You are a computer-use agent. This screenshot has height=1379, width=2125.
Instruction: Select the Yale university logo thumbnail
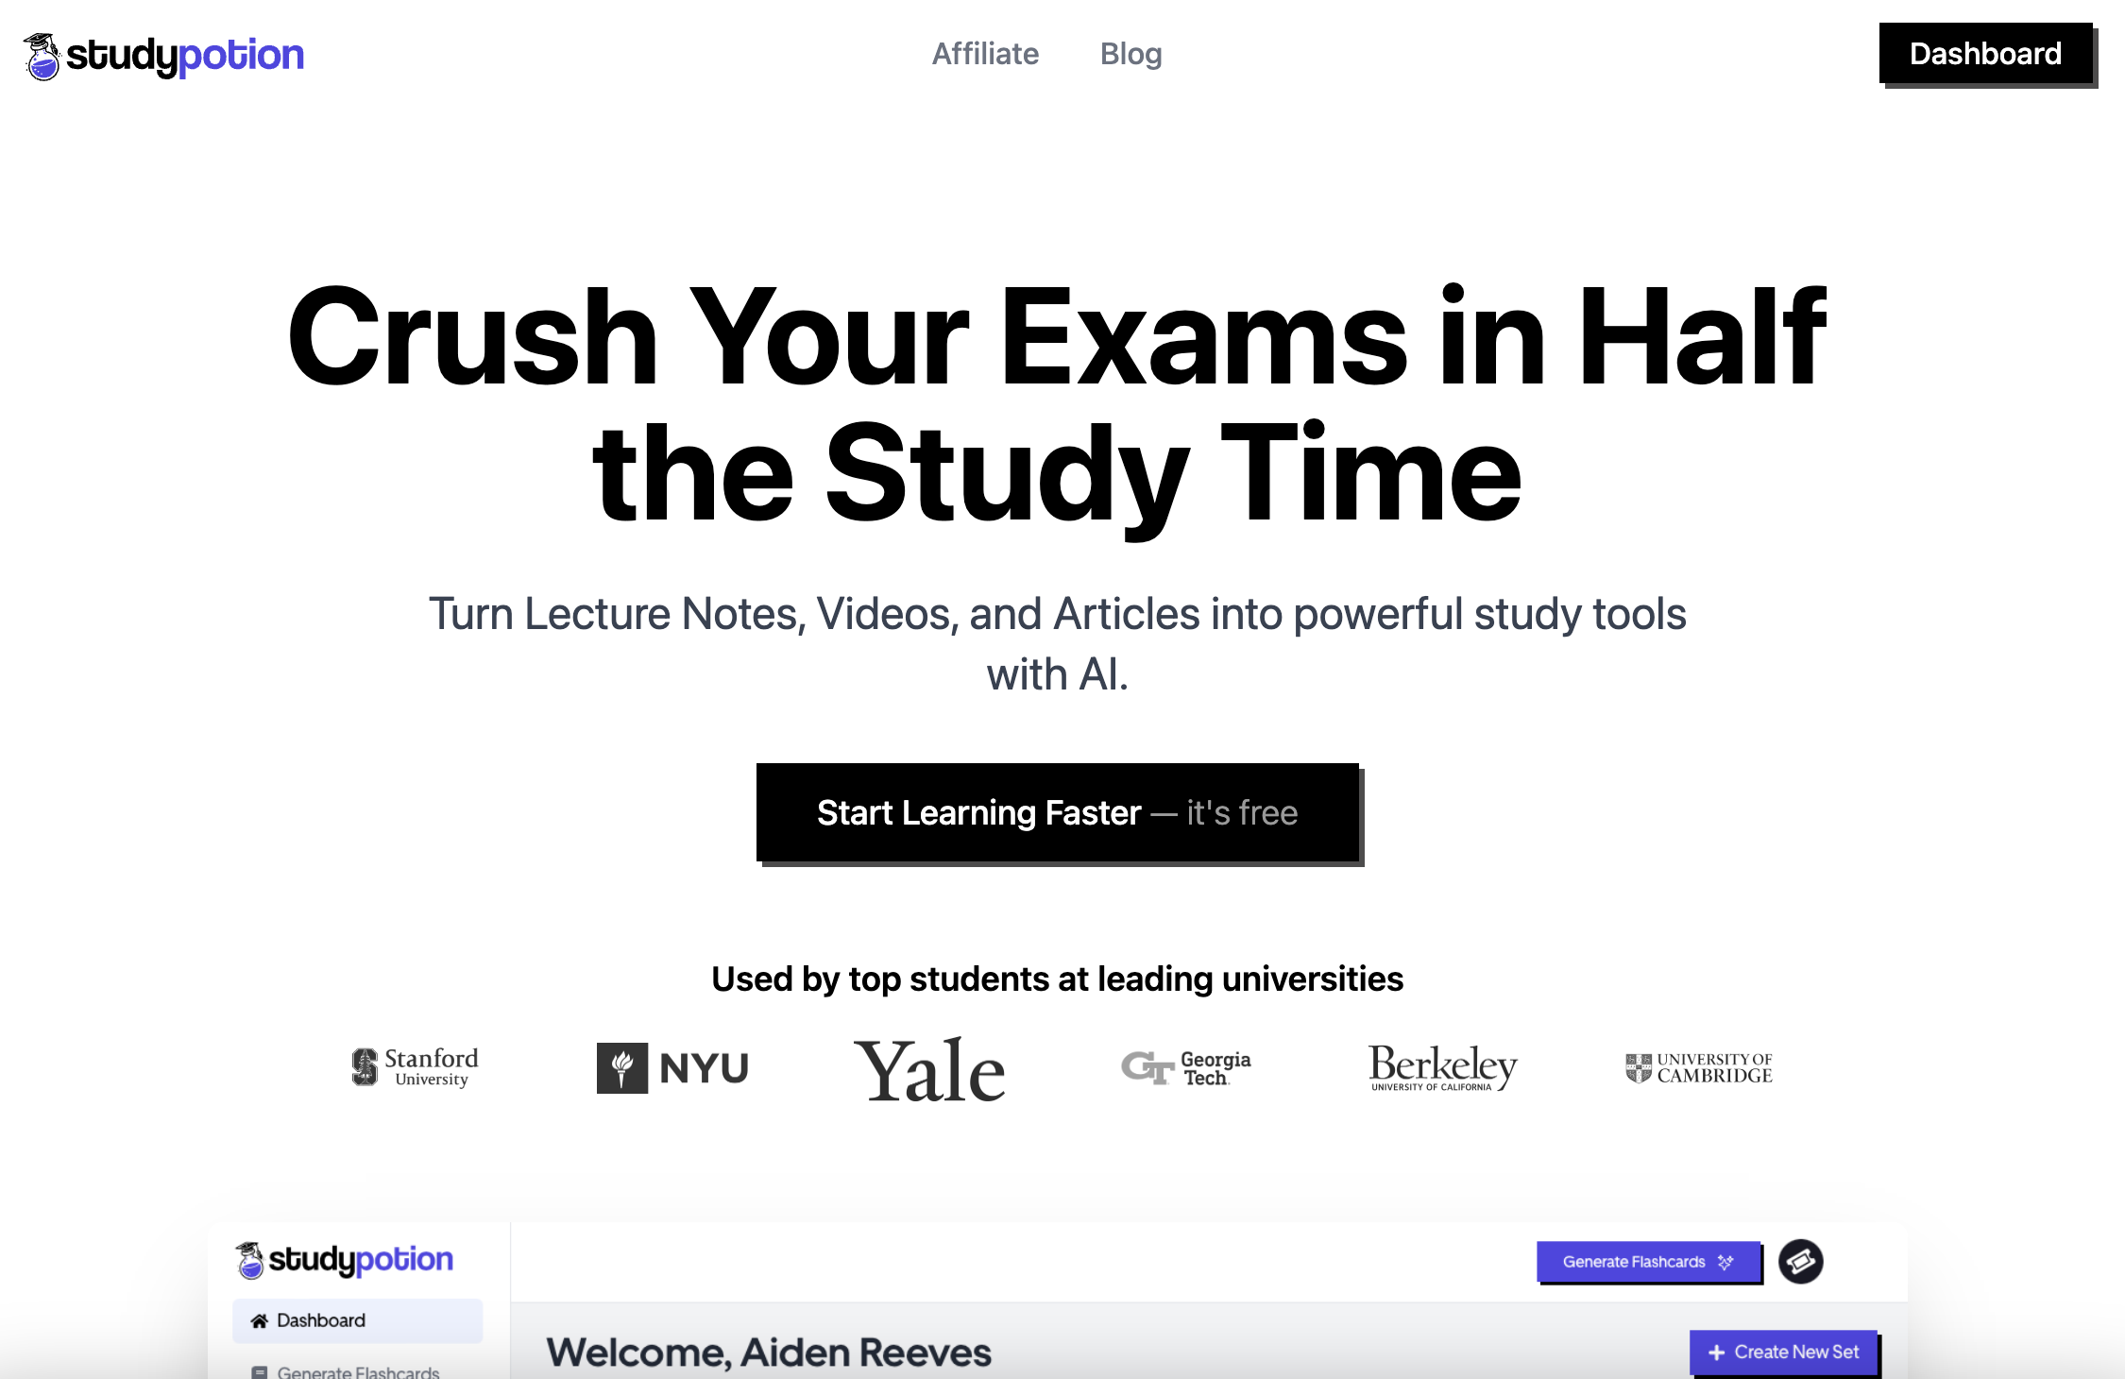pos(929,1066)
